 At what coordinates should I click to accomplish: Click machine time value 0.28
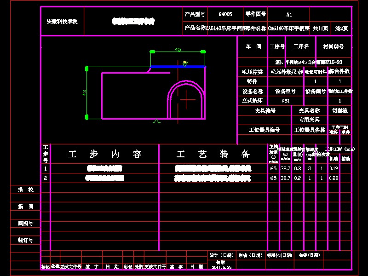333,178
